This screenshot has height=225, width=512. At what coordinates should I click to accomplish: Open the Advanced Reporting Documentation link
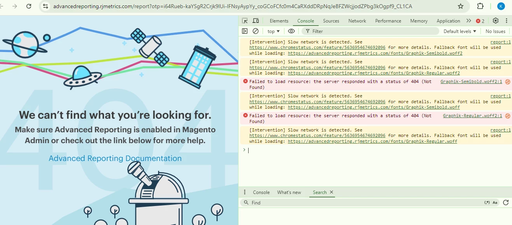coord(115,158)
